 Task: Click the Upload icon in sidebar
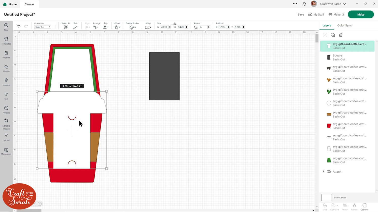tap(6, 137)
